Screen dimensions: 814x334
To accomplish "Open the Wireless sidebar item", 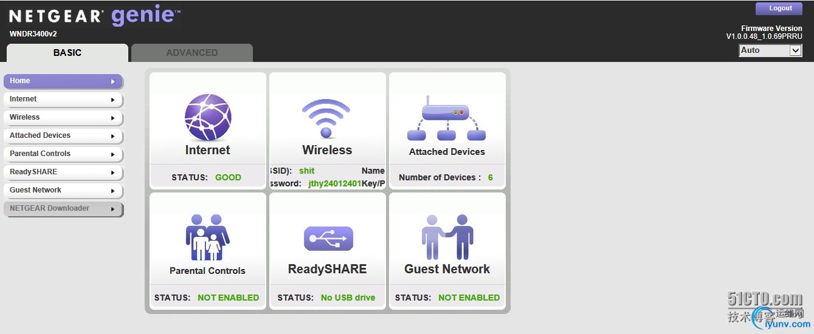I will [63, 118].
